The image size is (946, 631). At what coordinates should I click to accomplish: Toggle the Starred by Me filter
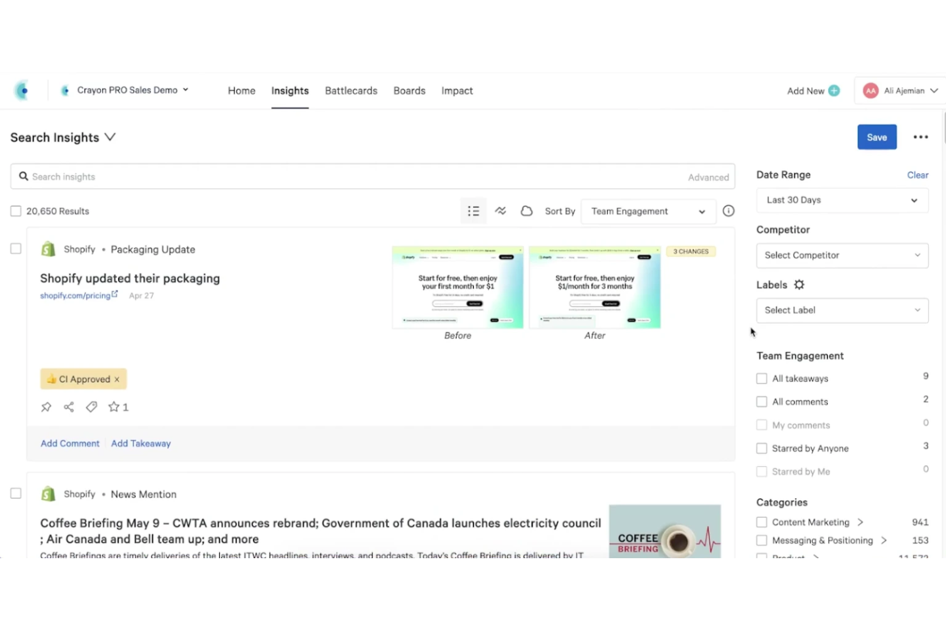(x=761, y=471)
